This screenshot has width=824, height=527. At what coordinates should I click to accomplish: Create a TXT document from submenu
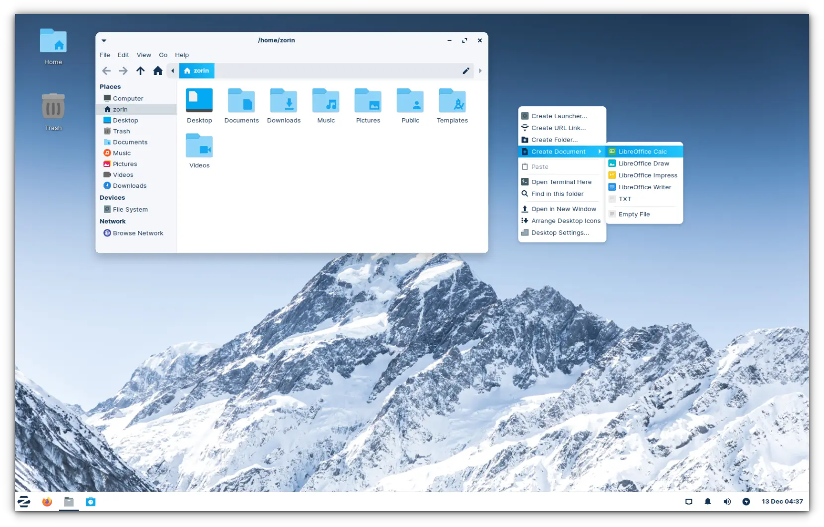(645, 199)
